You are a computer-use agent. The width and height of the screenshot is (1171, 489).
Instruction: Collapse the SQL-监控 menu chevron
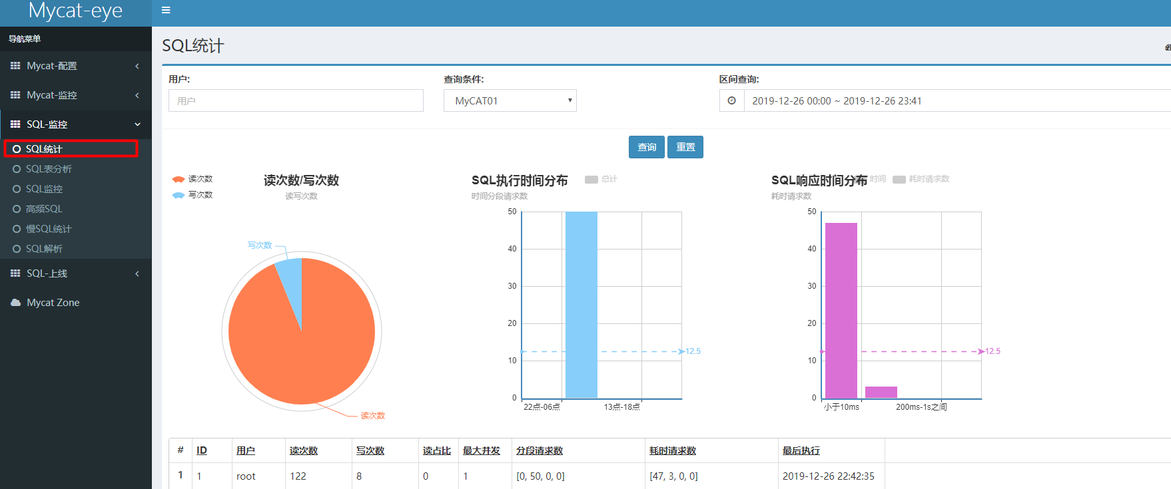coord(137,124)
